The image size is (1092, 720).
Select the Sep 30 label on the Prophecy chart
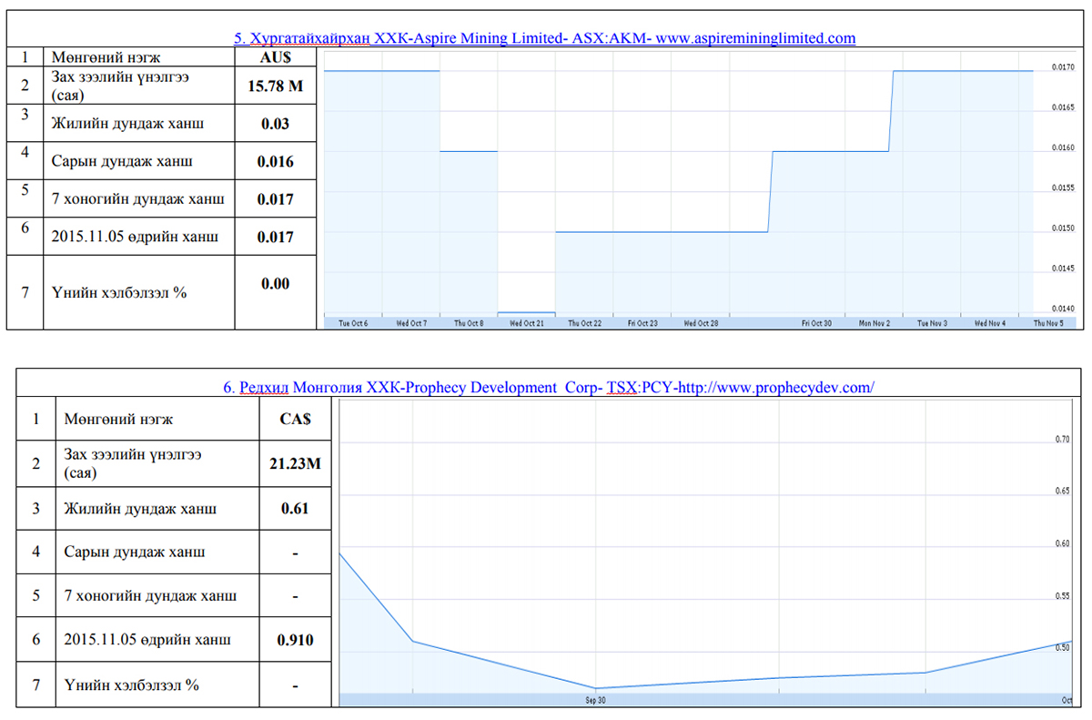coord(596,701)
